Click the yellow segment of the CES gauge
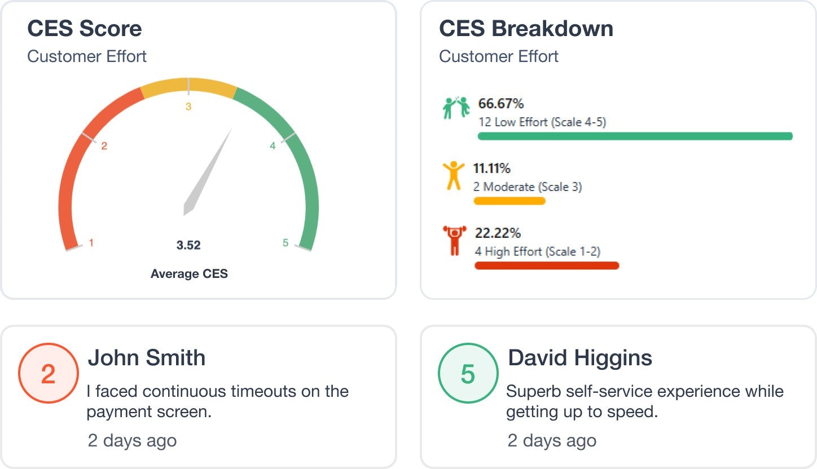Viewport: 817px width, 469px height. [188, 87]
